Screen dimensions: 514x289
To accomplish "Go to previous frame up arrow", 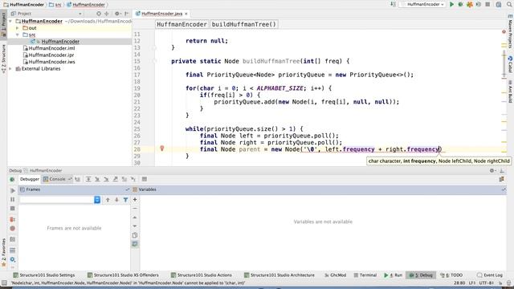I will coord(108,200).
